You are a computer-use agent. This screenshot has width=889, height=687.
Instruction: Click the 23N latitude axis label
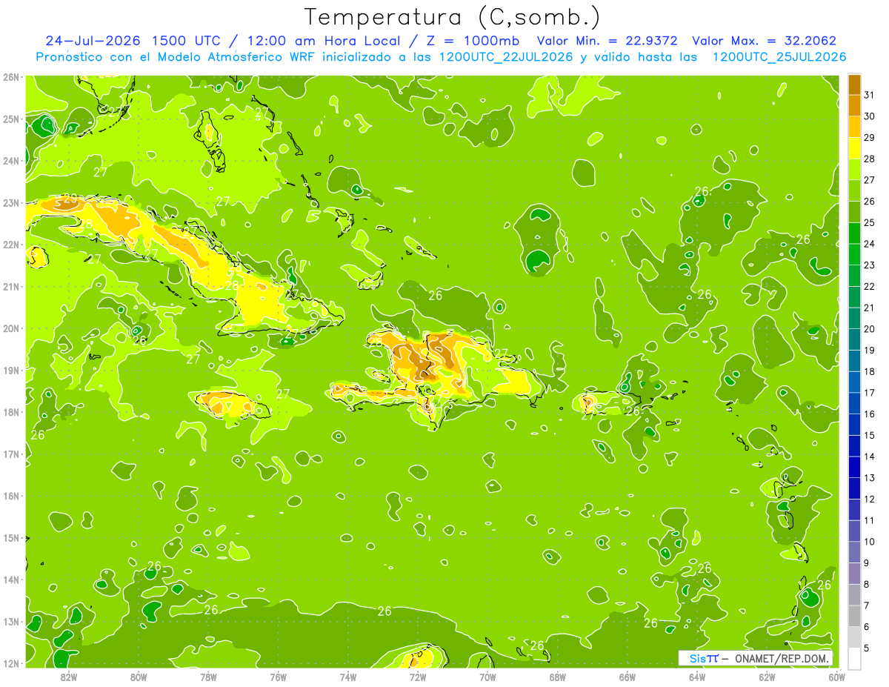(10, 202)
